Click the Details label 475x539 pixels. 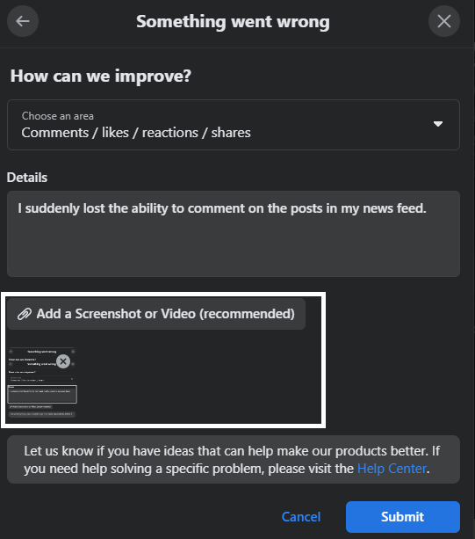(27, 178)
